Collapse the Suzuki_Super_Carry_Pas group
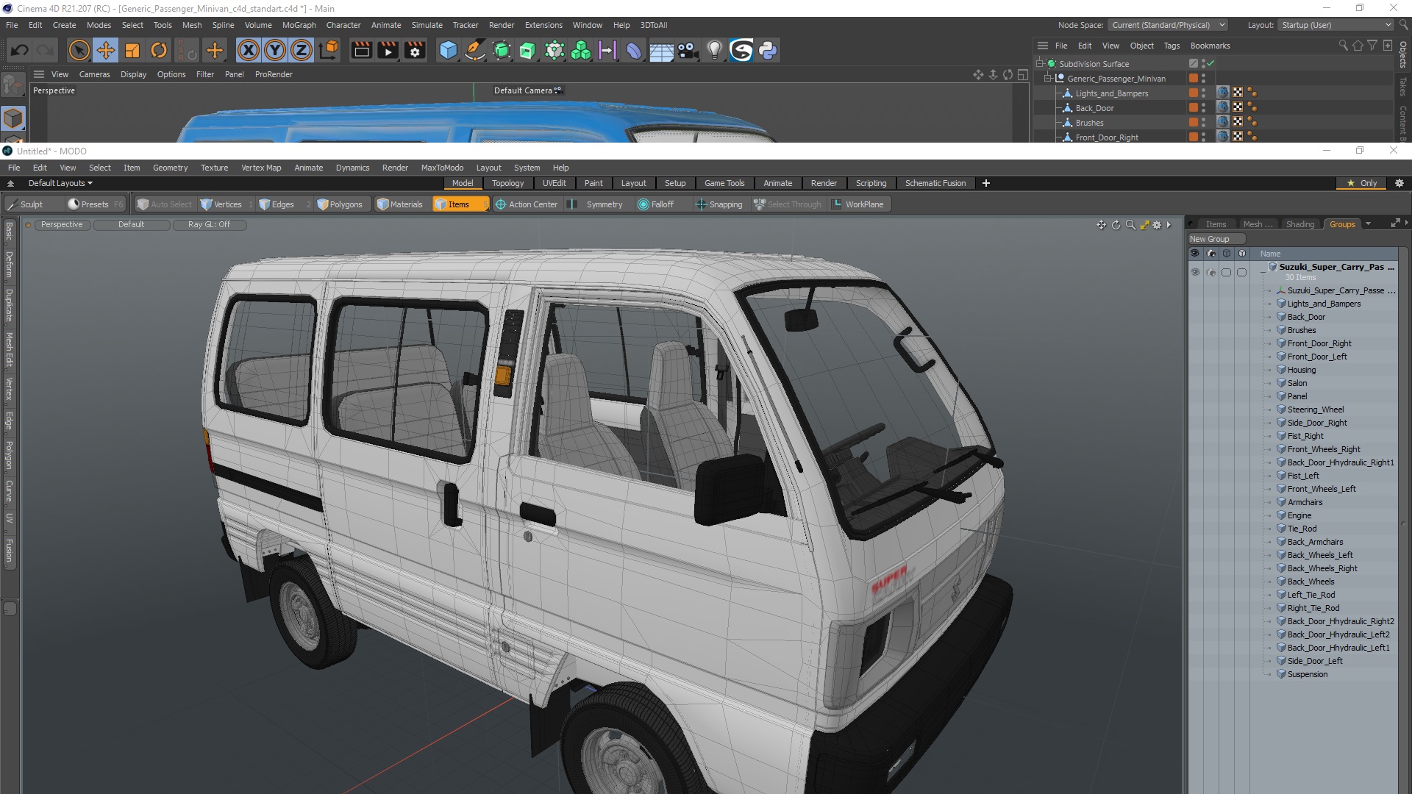Viewport: 1412px width, 794px height. [1263, 271]
